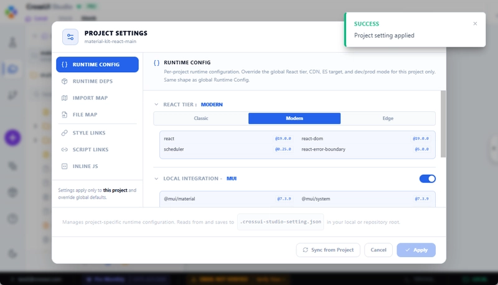
Task: Collapse the Local Integration section
Action: (x=156, y=179)
